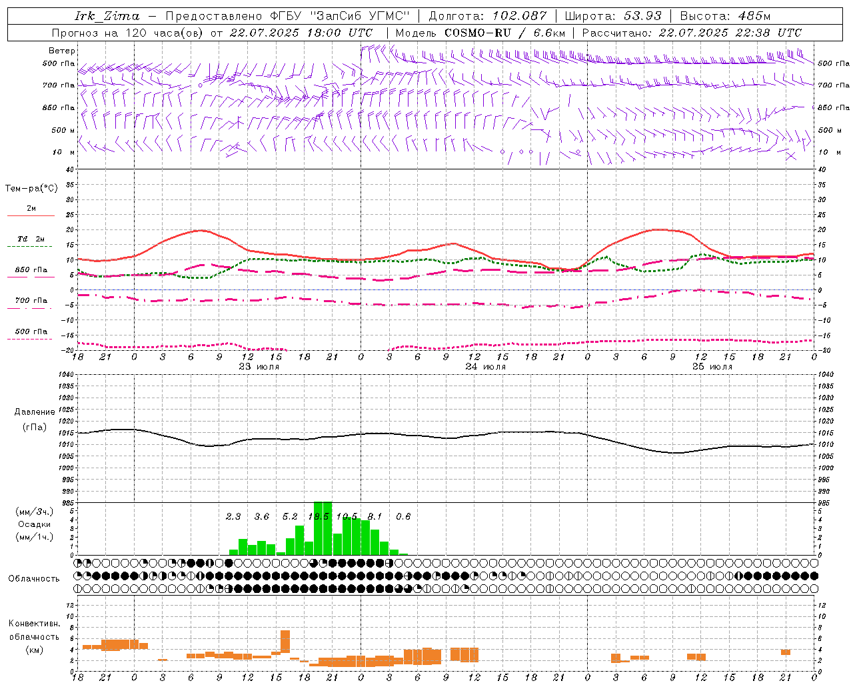Click the 24 июля date label

click(485, 367)
